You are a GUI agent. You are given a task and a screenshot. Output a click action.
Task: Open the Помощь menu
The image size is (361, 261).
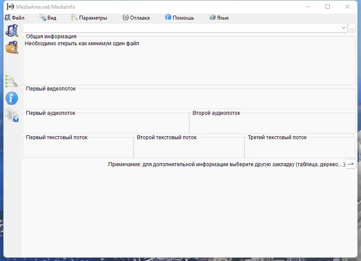click(x=180, y=18)
